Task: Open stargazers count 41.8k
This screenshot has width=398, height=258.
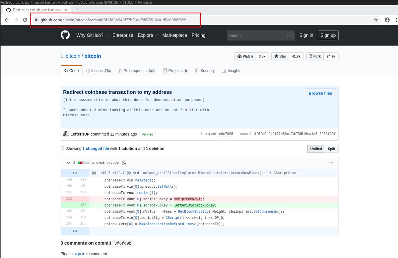Action: tap(296, 56)
